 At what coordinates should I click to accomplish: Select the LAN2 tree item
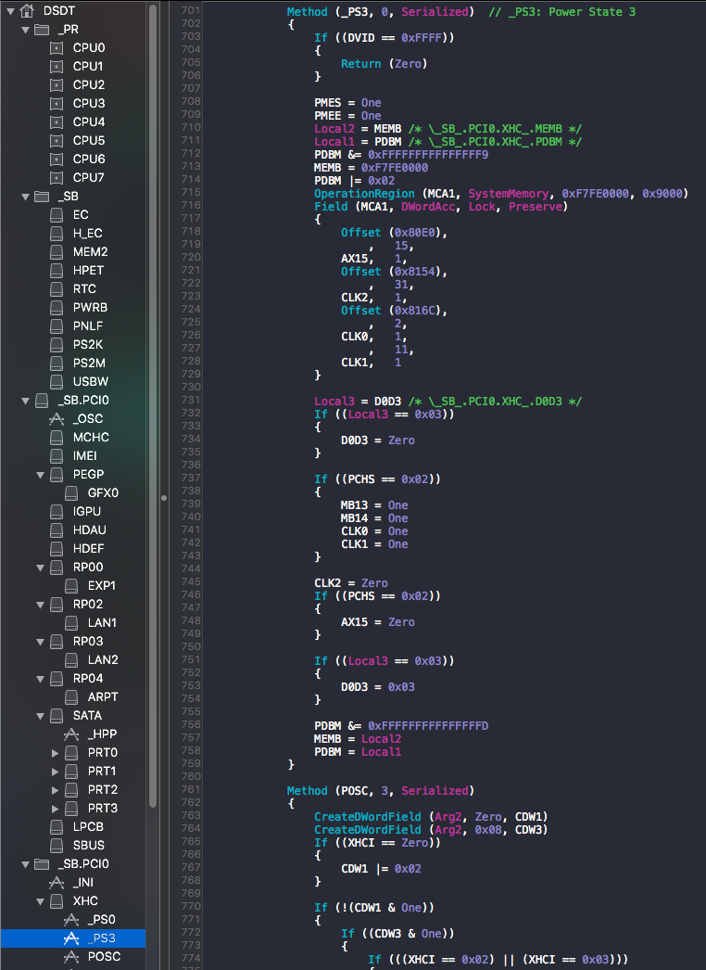click(x=103, y=660)
